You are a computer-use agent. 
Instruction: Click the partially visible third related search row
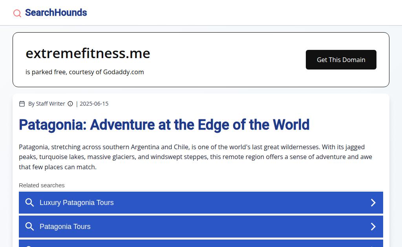click(x=201, y=244)
